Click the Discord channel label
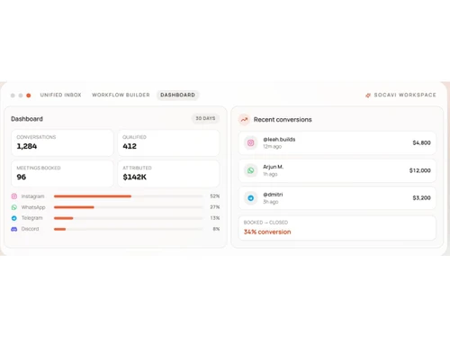450x338 pixels. [x=30, y=229]
